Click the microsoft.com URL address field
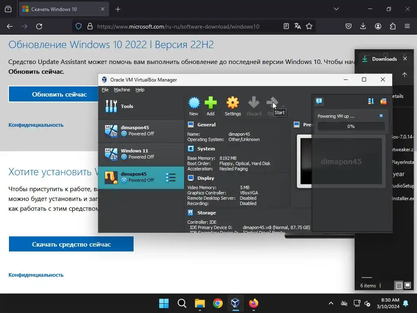 pos(178,26)
